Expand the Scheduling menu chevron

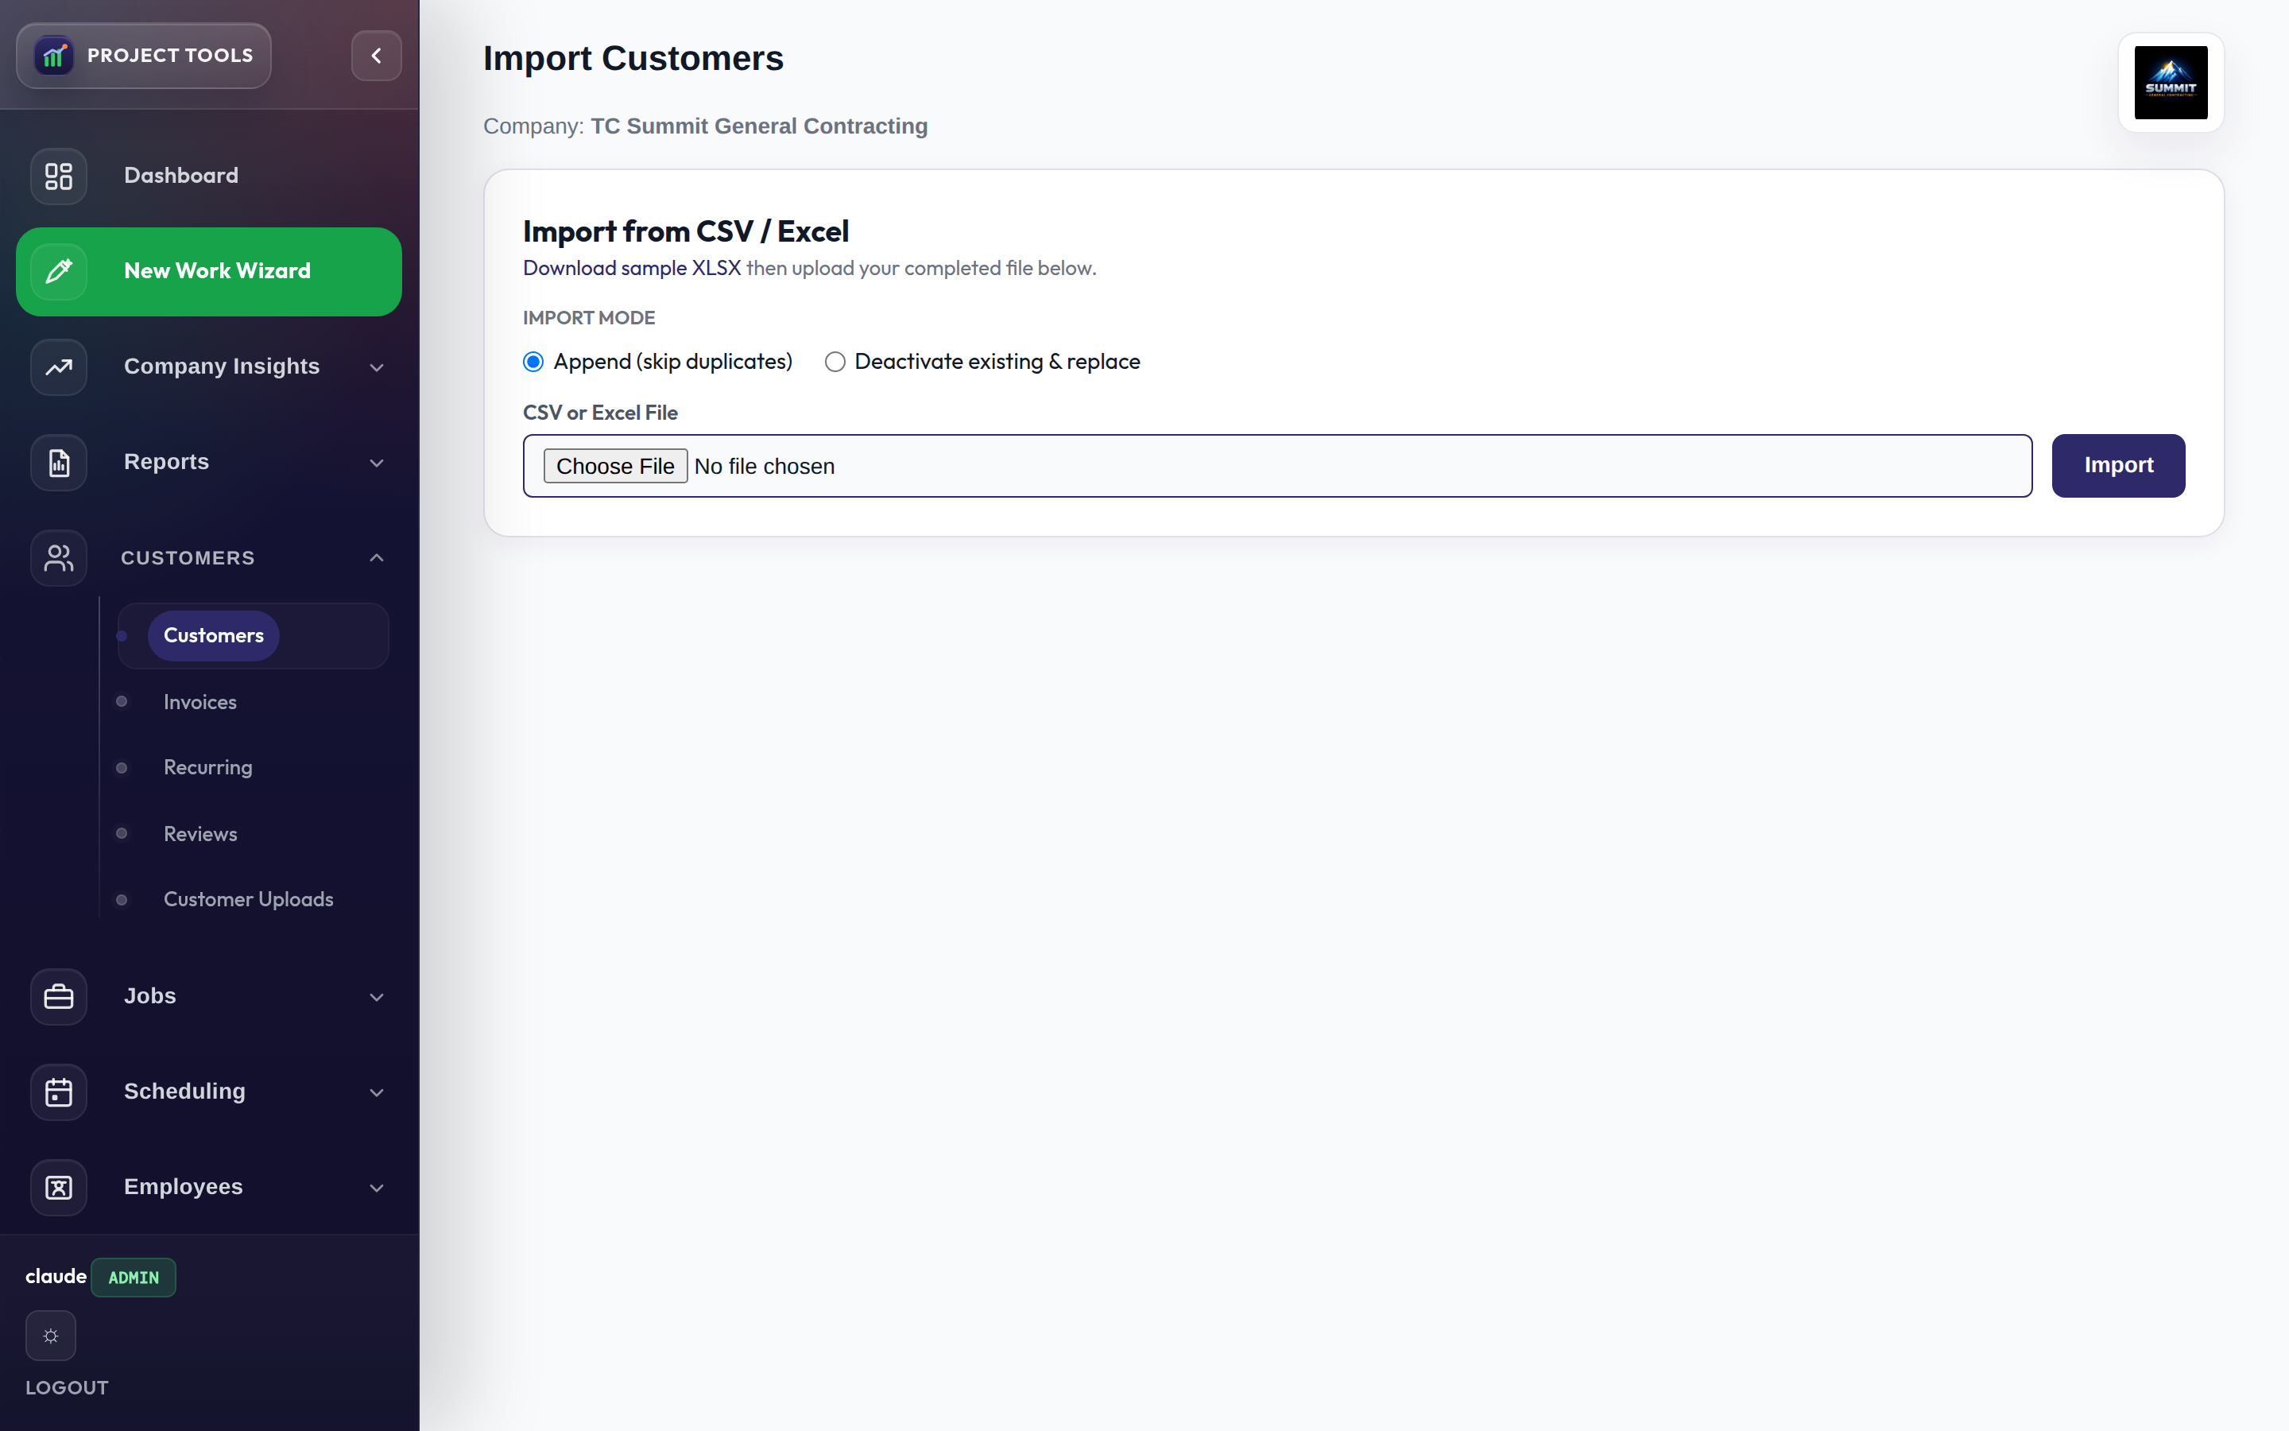(377, 1092)
